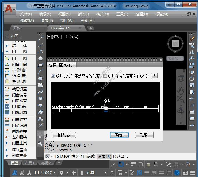Toggle the blue circle status bar icon
Screen dimensions: 198x177
tap(177, 173)
